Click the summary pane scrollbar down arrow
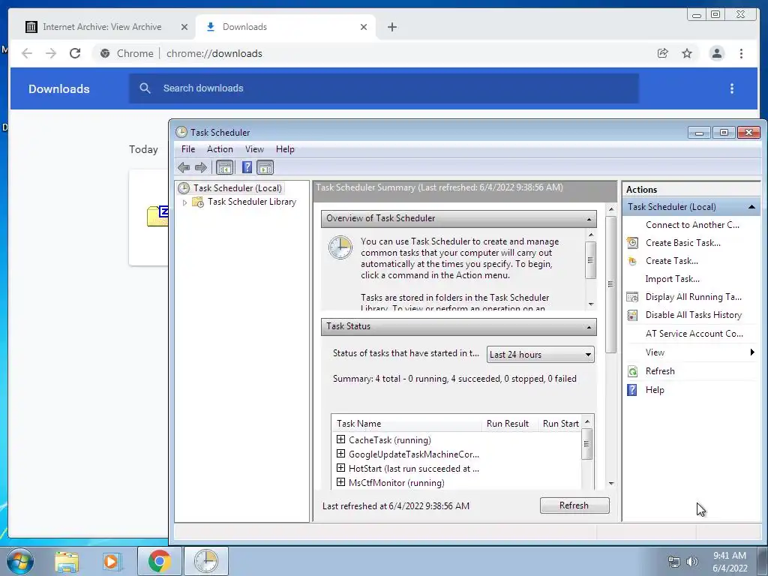This screenshot has height=576, width=768. [x=610, y=483]
